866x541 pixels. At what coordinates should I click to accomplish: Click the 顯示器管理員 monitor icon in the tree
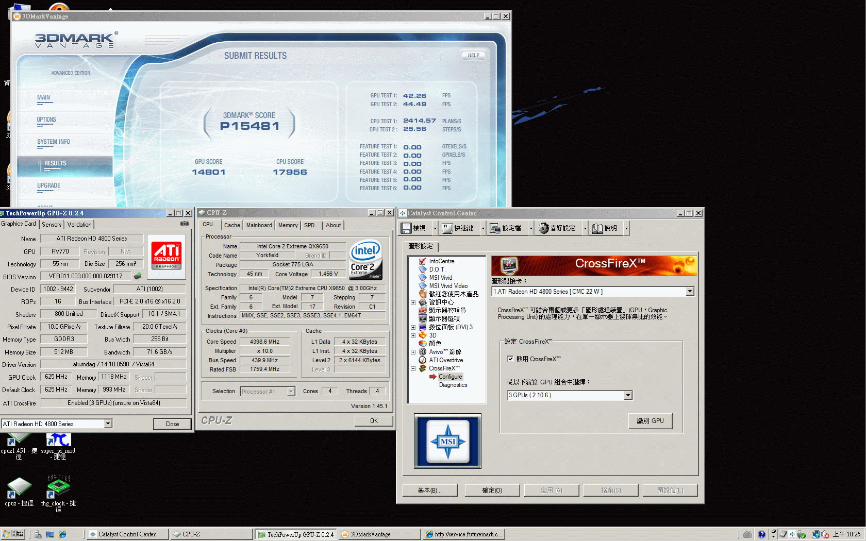click(x=423, y=311)
